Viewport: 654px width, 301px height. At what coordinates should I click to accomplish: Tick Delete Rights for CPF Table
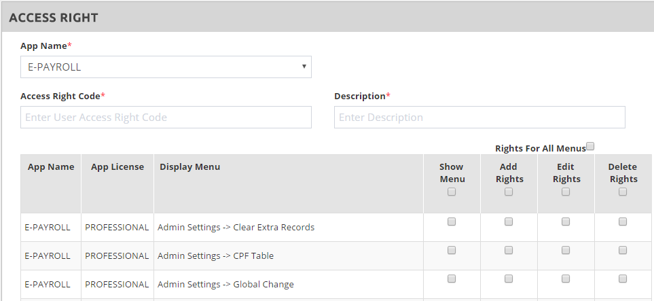(623, 251)
